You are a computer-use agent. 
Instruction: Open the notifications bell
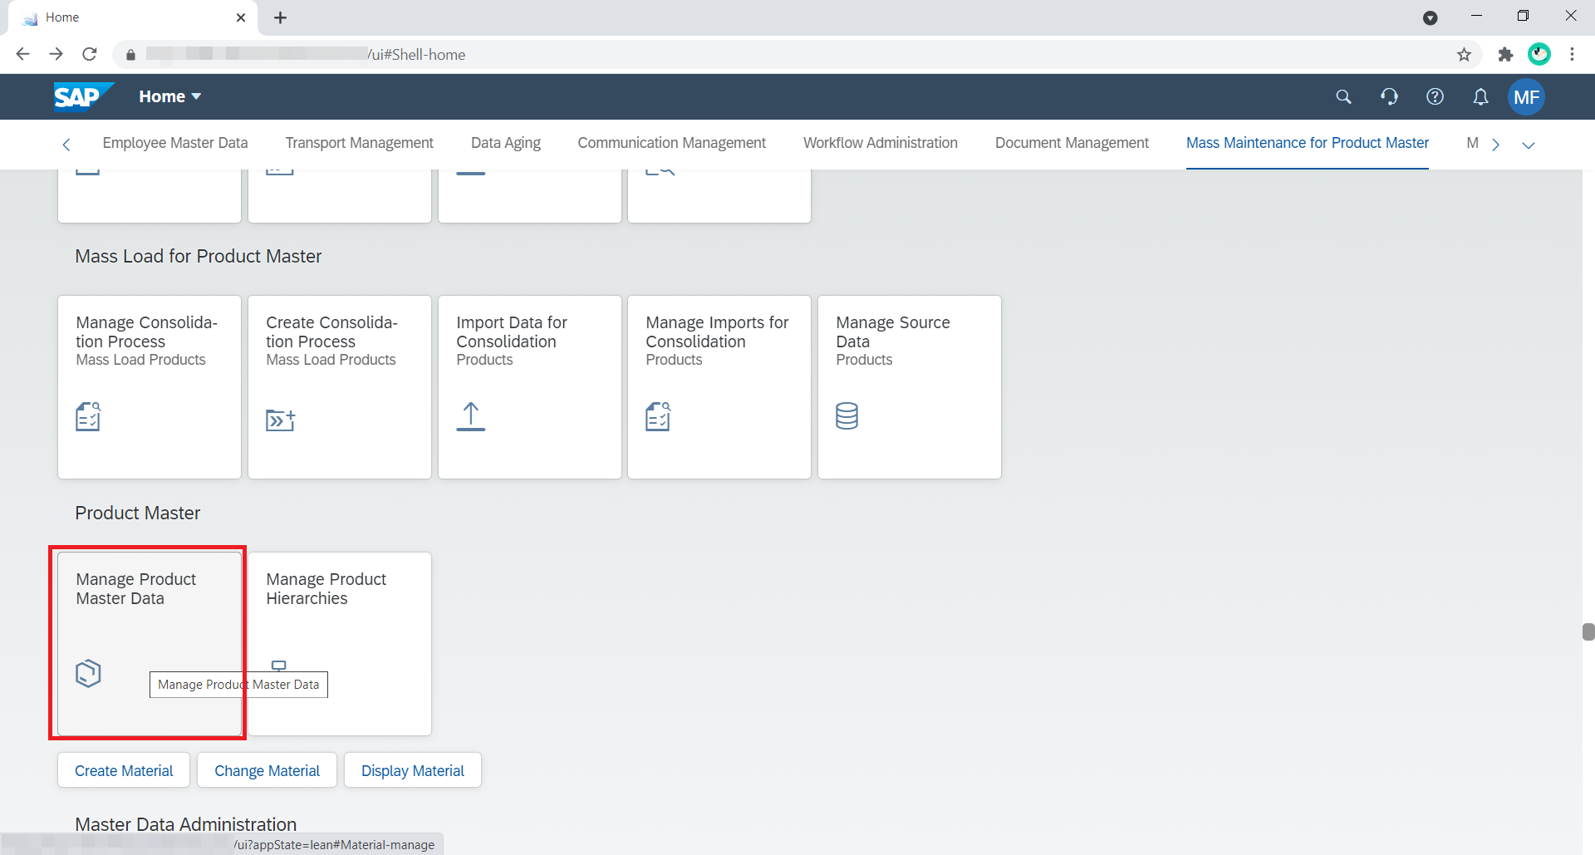coord(1480,96)
